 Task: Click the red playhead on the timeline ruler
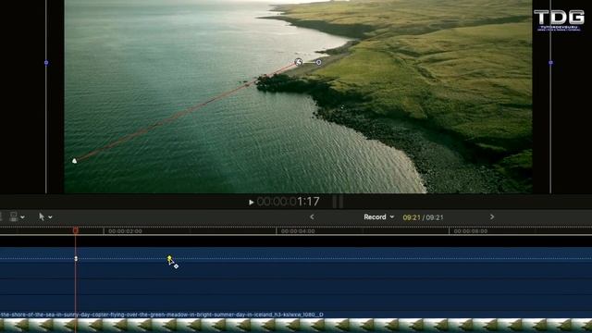pos(76,230)
